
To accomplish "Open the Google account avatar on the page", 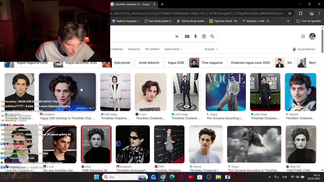I will (312, 36).
